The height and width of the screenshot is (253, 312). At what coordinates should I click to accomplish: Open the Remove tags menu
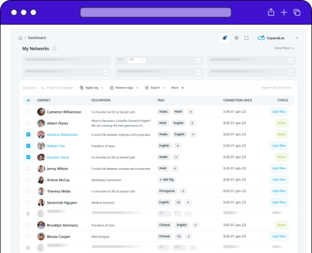tap(124, 88)
